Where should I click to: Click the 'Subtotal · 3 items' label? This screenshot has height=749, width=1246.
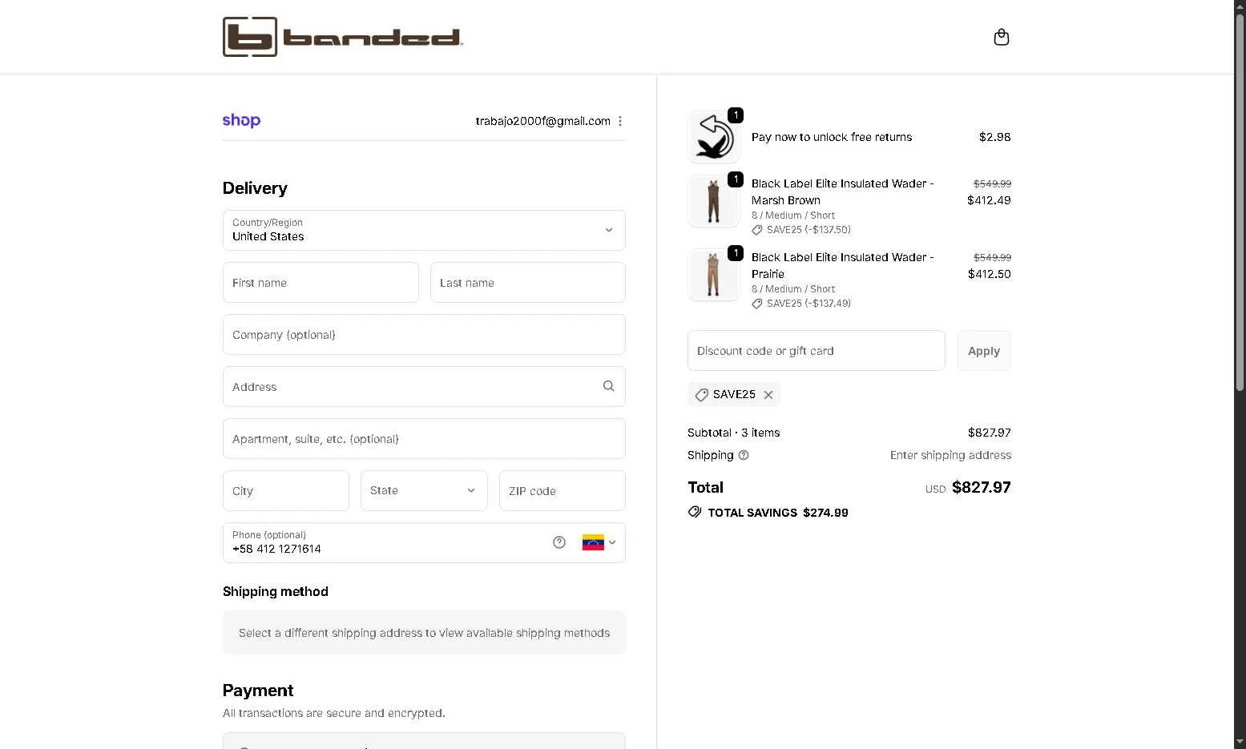pos(734,433)
